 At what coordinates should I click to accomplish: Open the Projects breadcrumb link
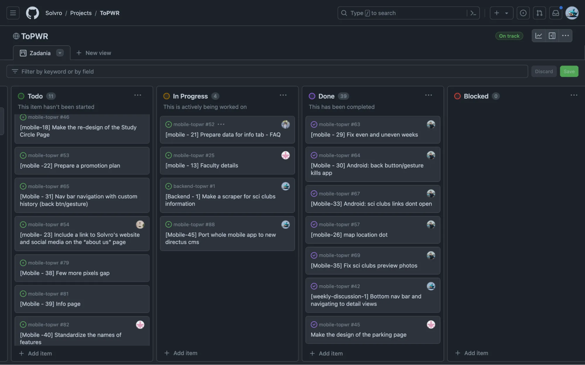81,13
